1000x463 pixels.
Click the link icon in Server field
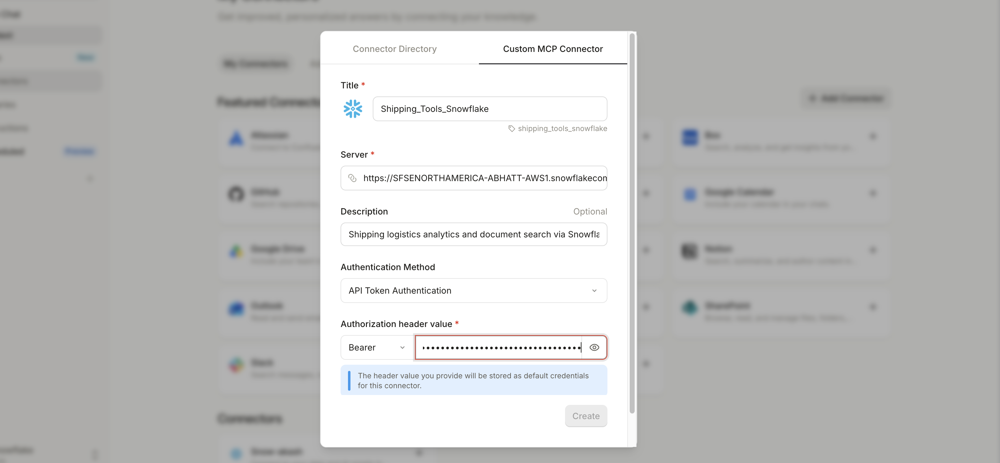point(352,178)
